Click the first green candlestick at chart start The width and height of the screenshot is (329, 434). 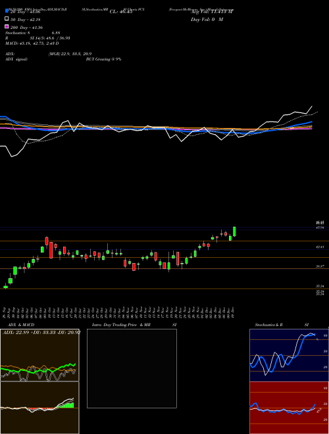6,287
